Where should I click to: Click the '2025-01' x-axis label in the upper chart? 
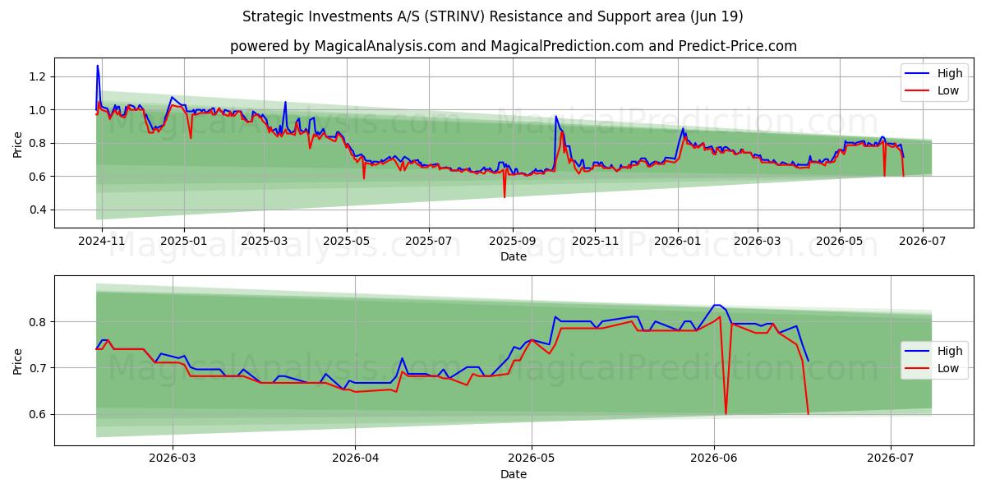[x=183, y=242]
